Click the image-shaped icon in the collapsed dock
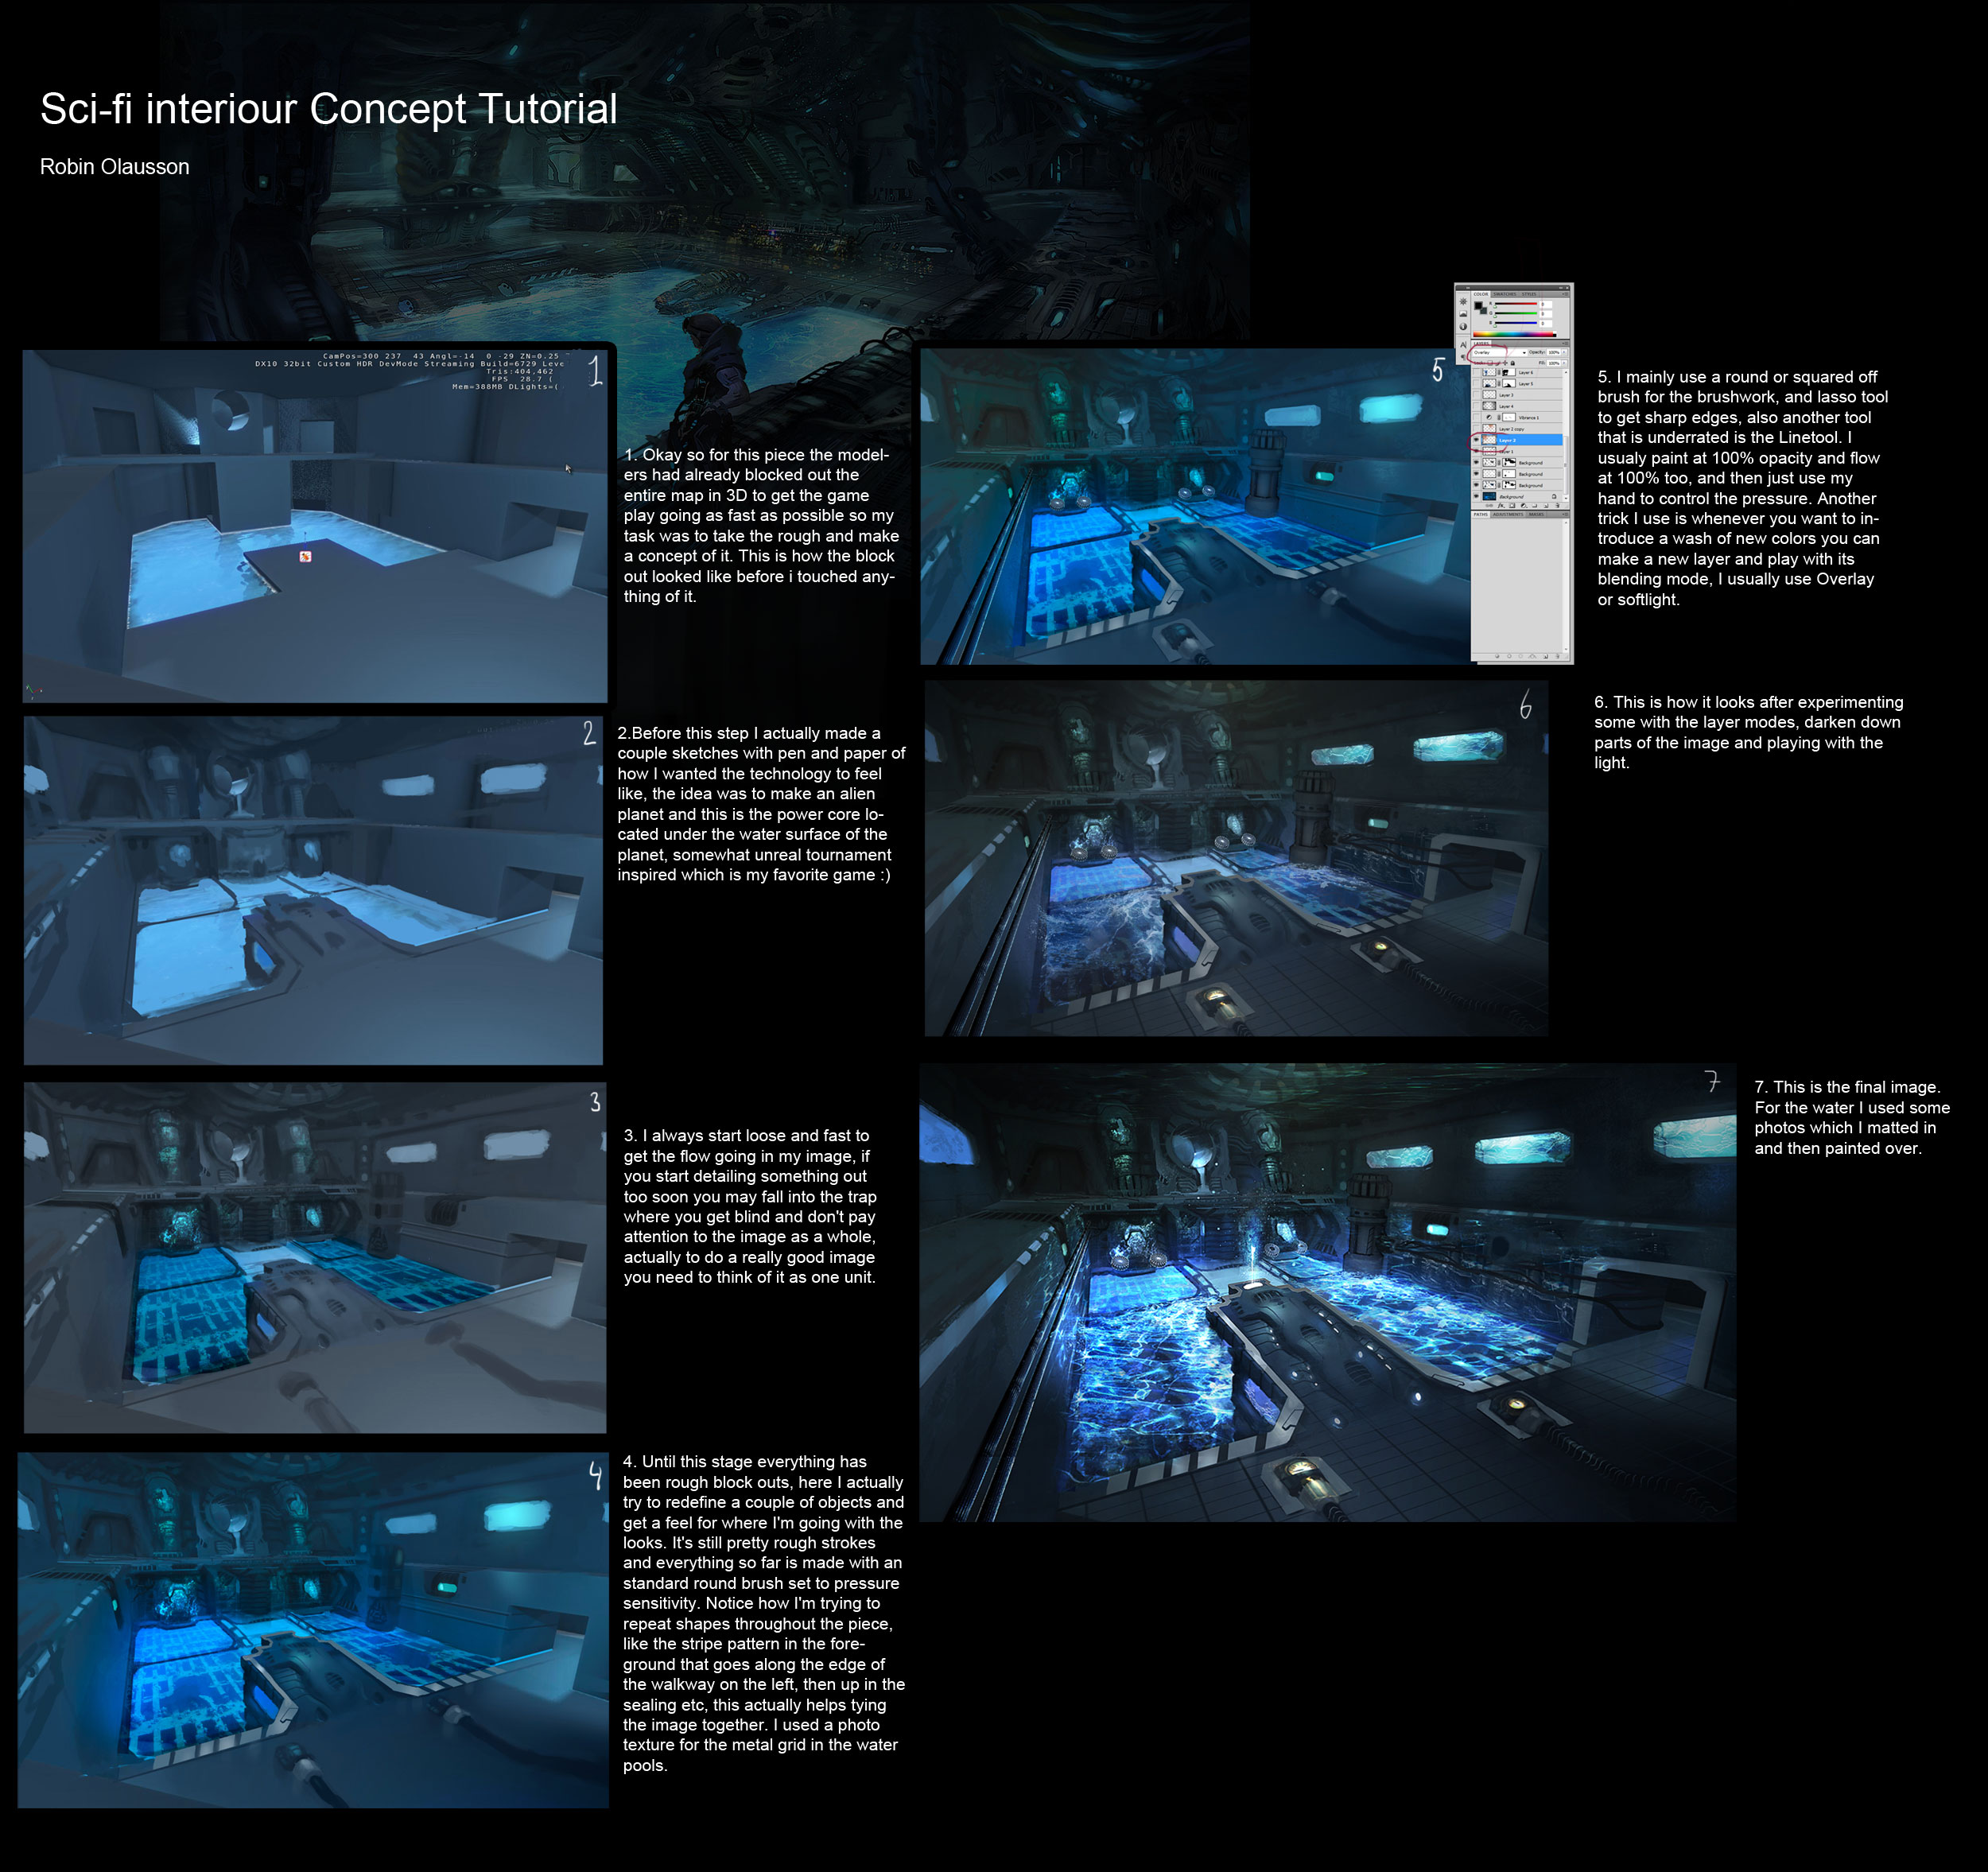Viewport: 1988px width, 1872px height. (1463, 314)
